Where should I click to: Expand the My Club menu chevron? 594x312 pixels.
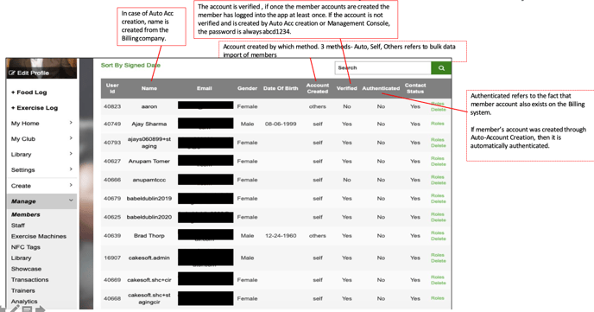[x=71, y=138]
